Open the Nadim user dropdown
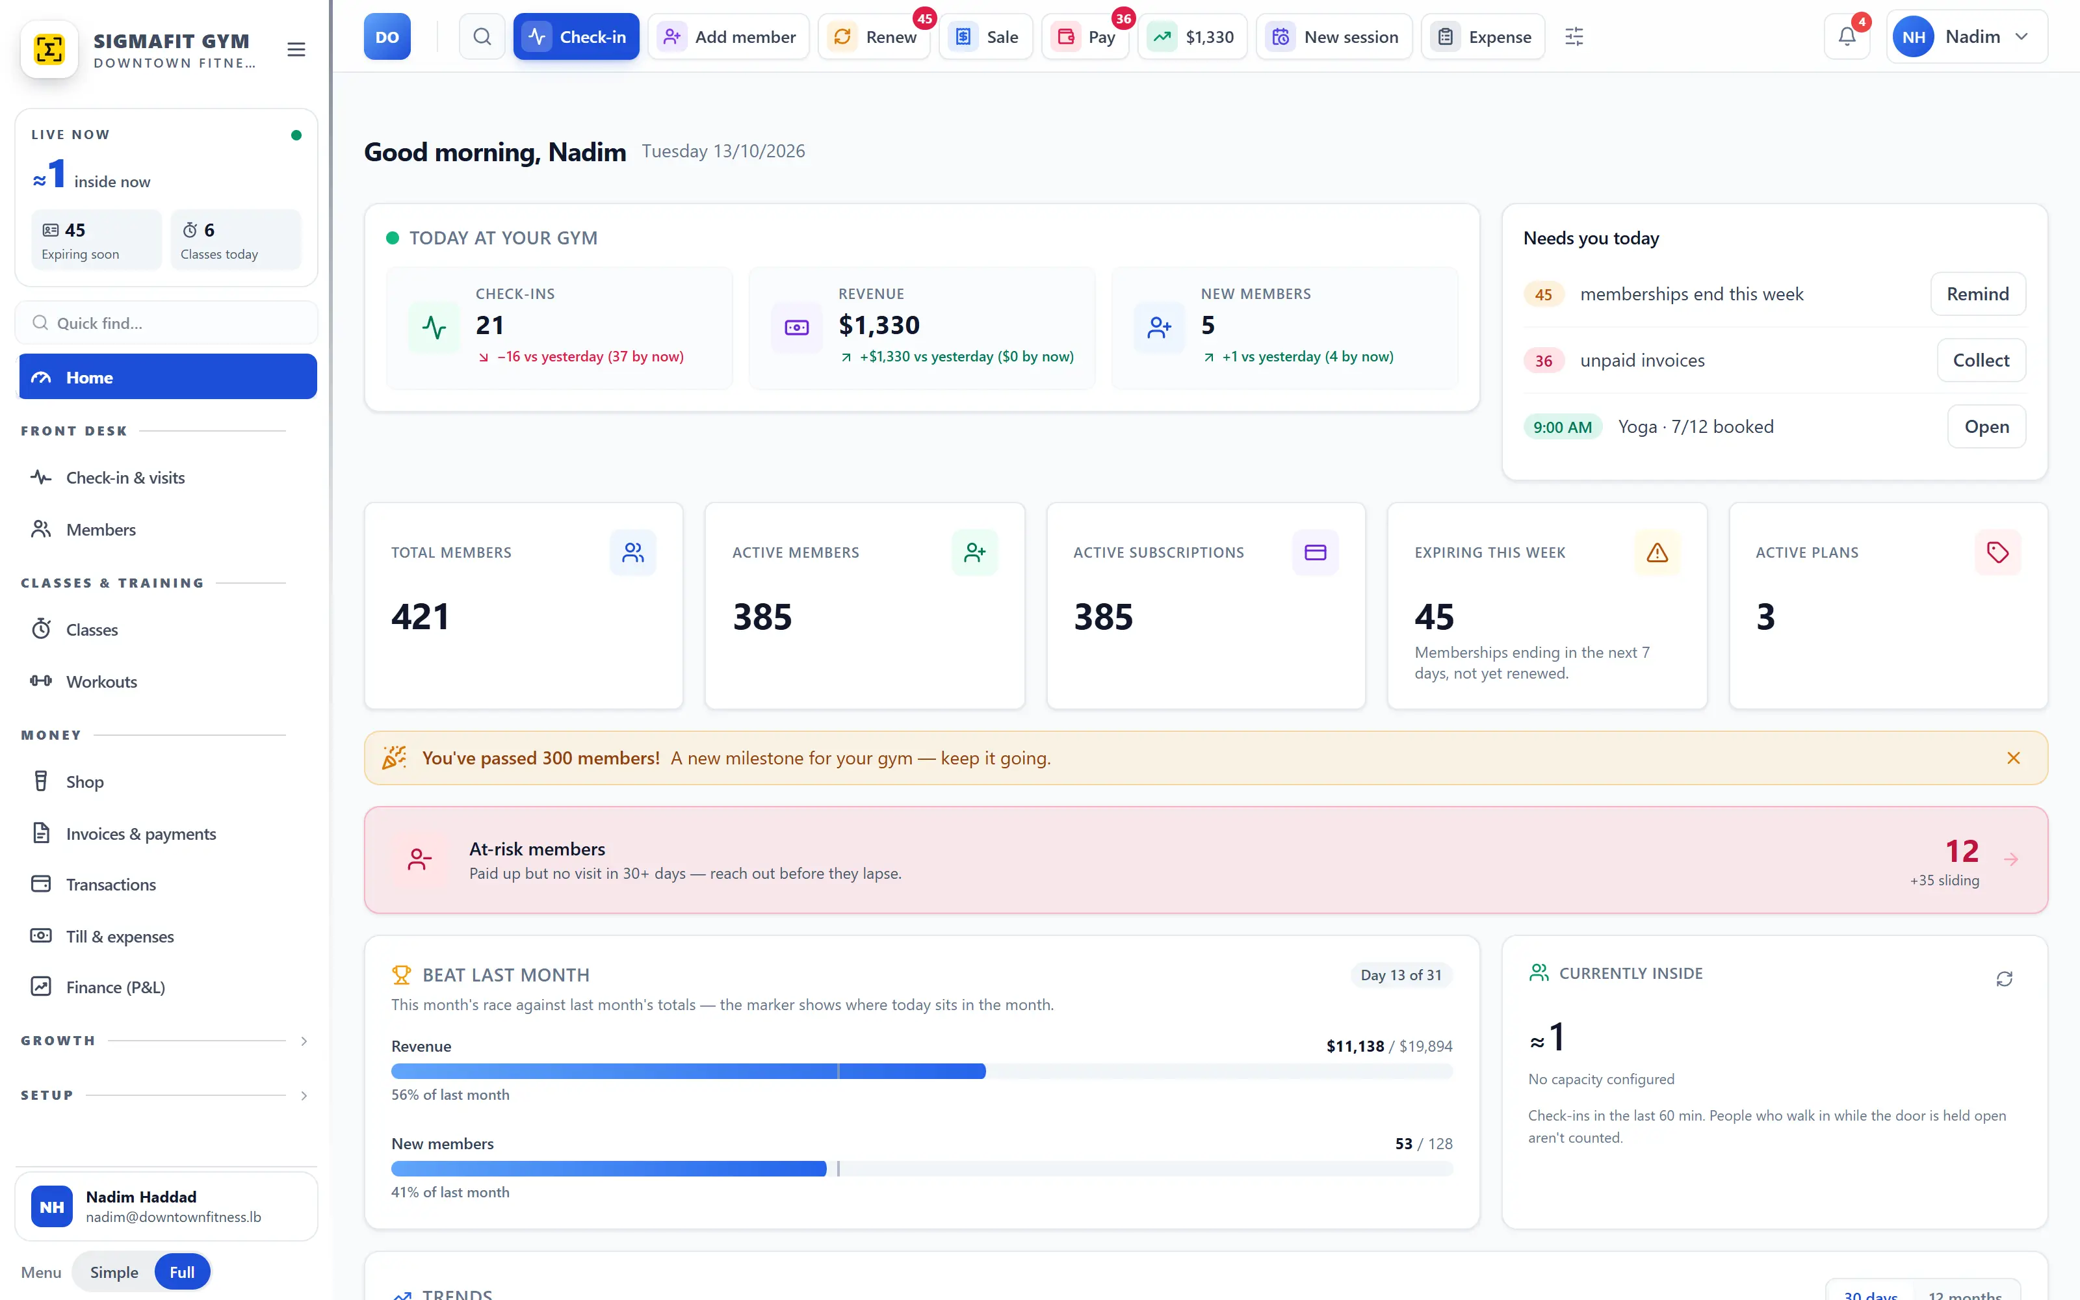The image size is (2080, 1300). coord(1966,37)
